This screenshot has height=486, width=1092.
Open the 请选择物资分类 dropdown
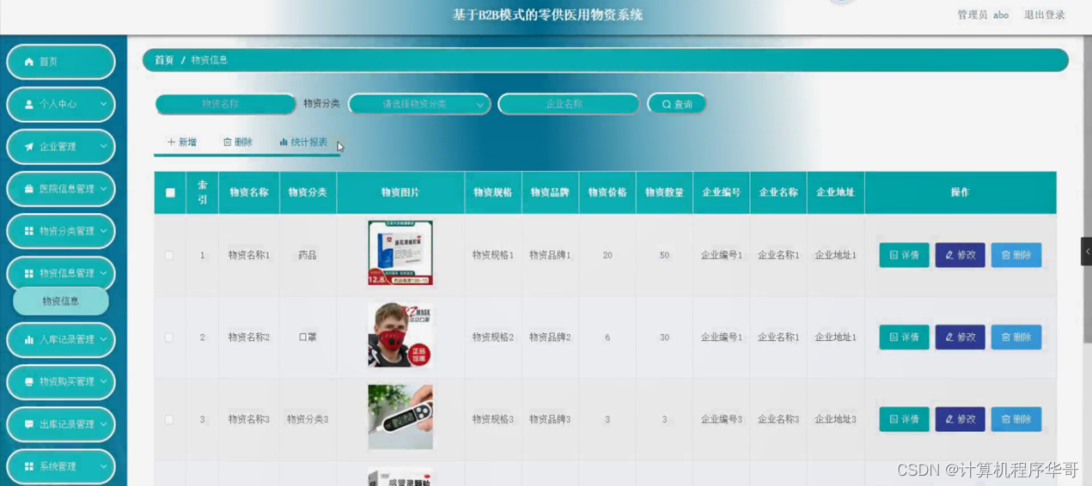419,104
